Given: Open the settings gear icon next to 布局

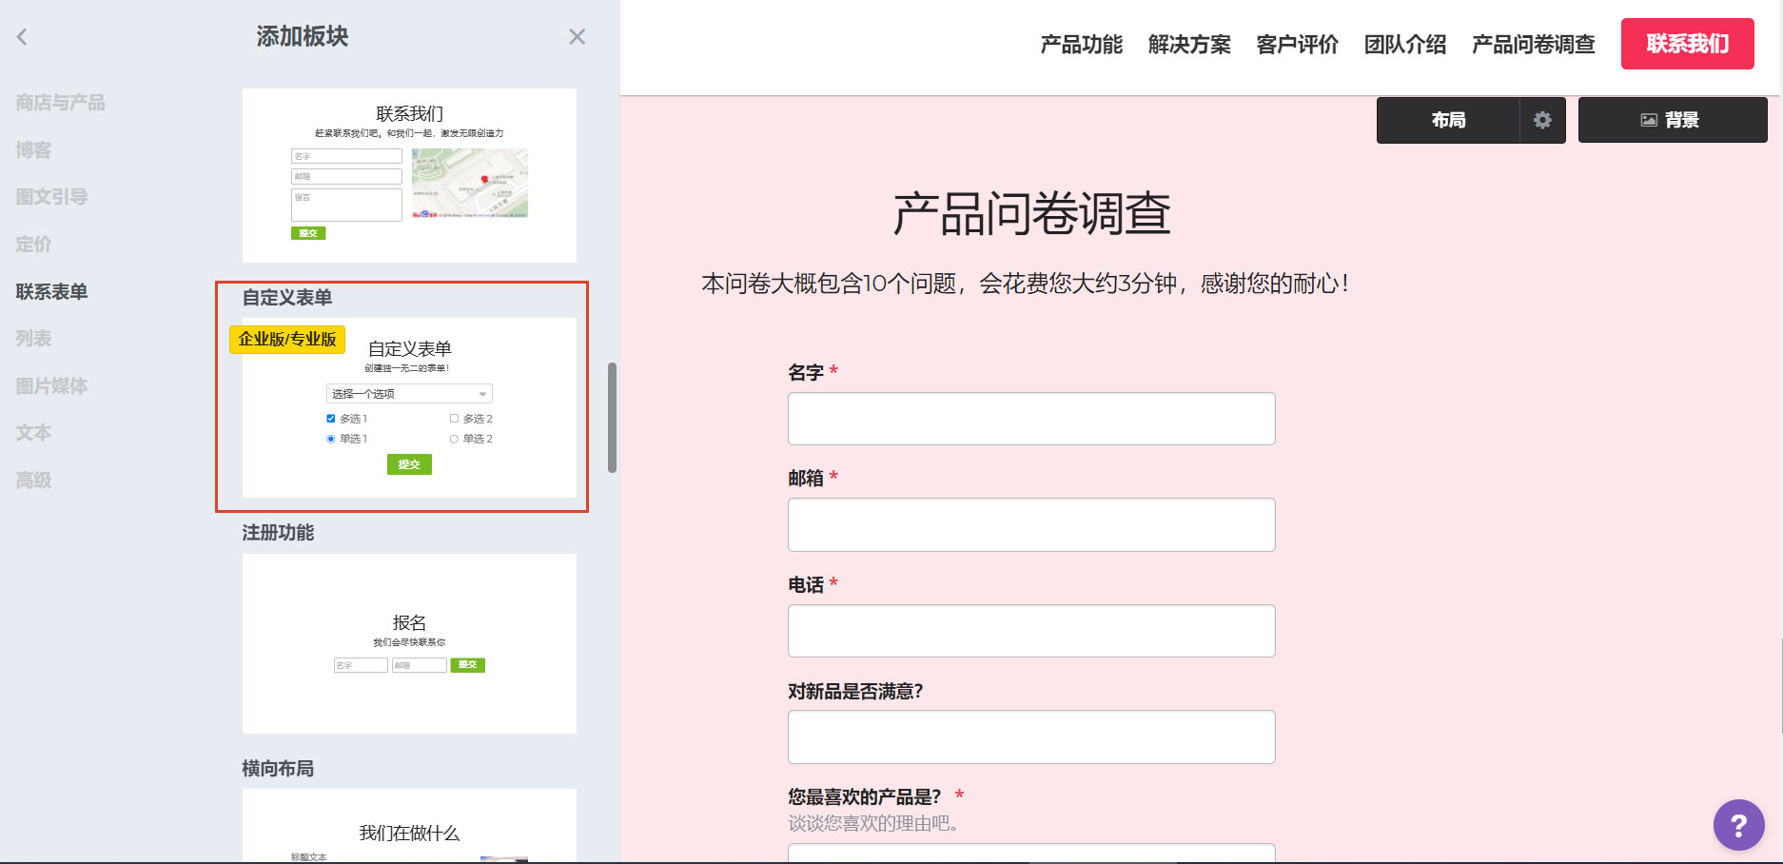Looking at the screenshot, I should click(x=1541, y=120).
